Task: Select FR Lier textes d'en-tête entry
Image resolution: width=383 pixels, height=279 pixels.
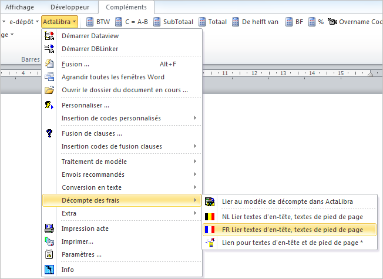Action: pos(290,230)
